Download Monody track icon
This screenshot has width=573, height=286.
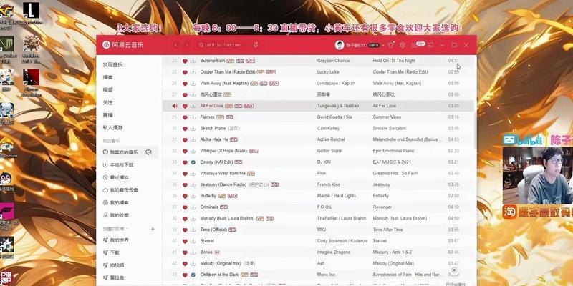coord(193,219)
